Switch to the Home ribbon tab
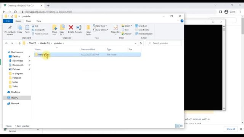This screenshot has height=137, width=244. 18,21
